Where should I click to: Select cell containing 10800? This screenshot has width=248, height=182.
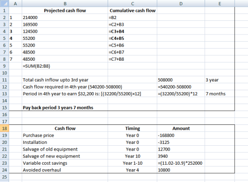tap(181, 170)
